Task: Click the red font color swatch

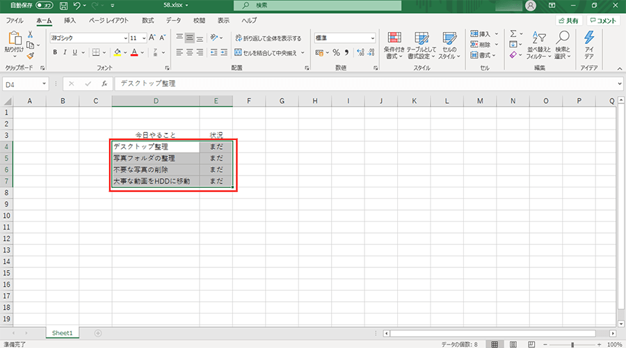Action: (134, 52)
